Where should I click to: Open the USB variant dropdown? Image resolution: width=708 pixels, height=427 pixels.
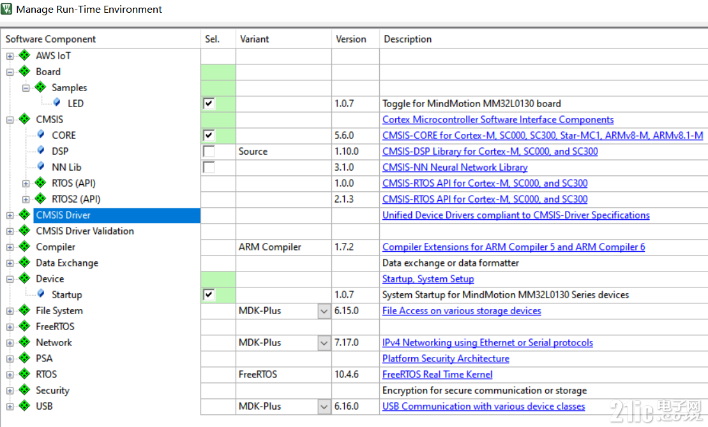pos(324,407)
